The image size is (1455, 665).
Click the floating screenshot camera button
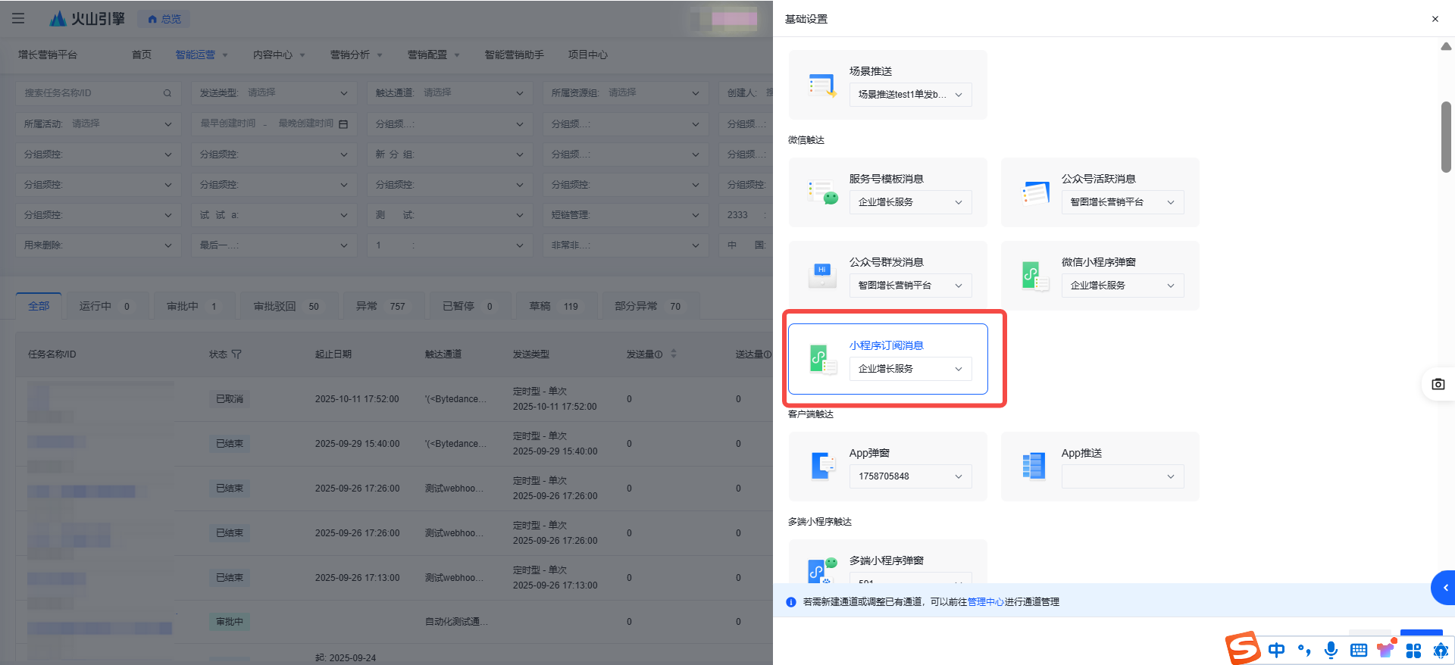click(x=1438, y=384)
